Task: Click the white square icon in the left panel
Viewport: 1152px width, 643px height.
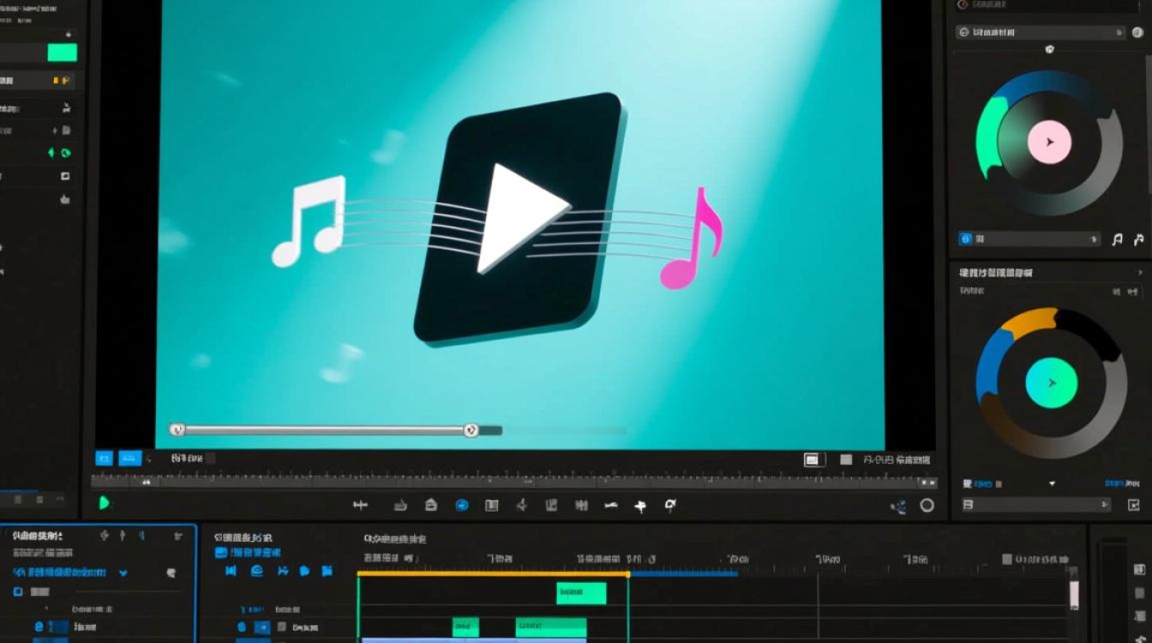Action: [65, 177]
